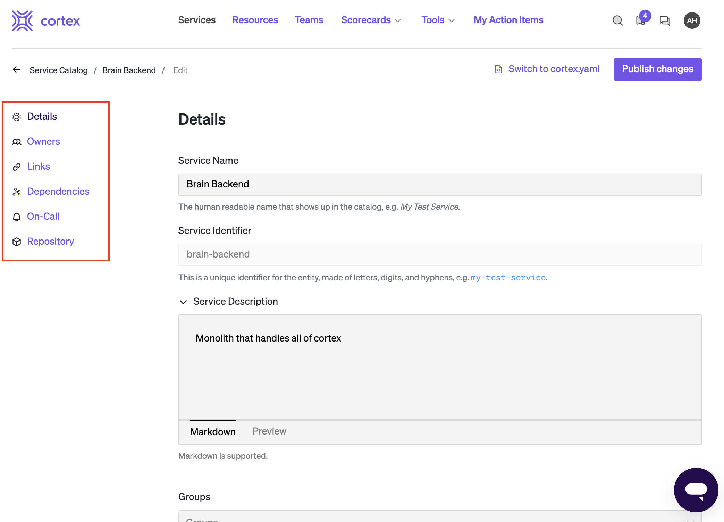
Task: Click the people icon beside Owners
Action: [17, 142]
